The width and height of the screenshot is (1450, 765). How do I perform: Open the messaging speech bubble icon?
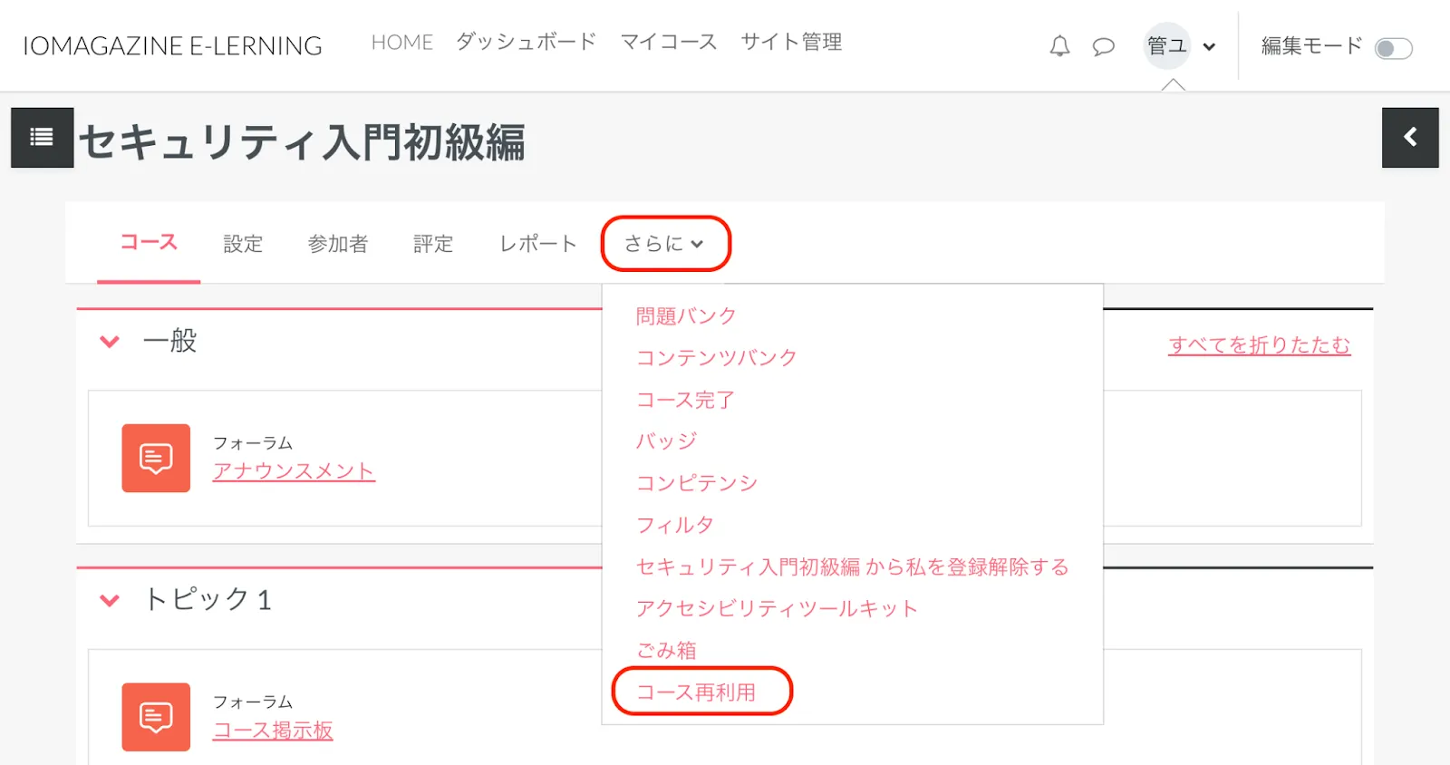[x=1103, y=46]
